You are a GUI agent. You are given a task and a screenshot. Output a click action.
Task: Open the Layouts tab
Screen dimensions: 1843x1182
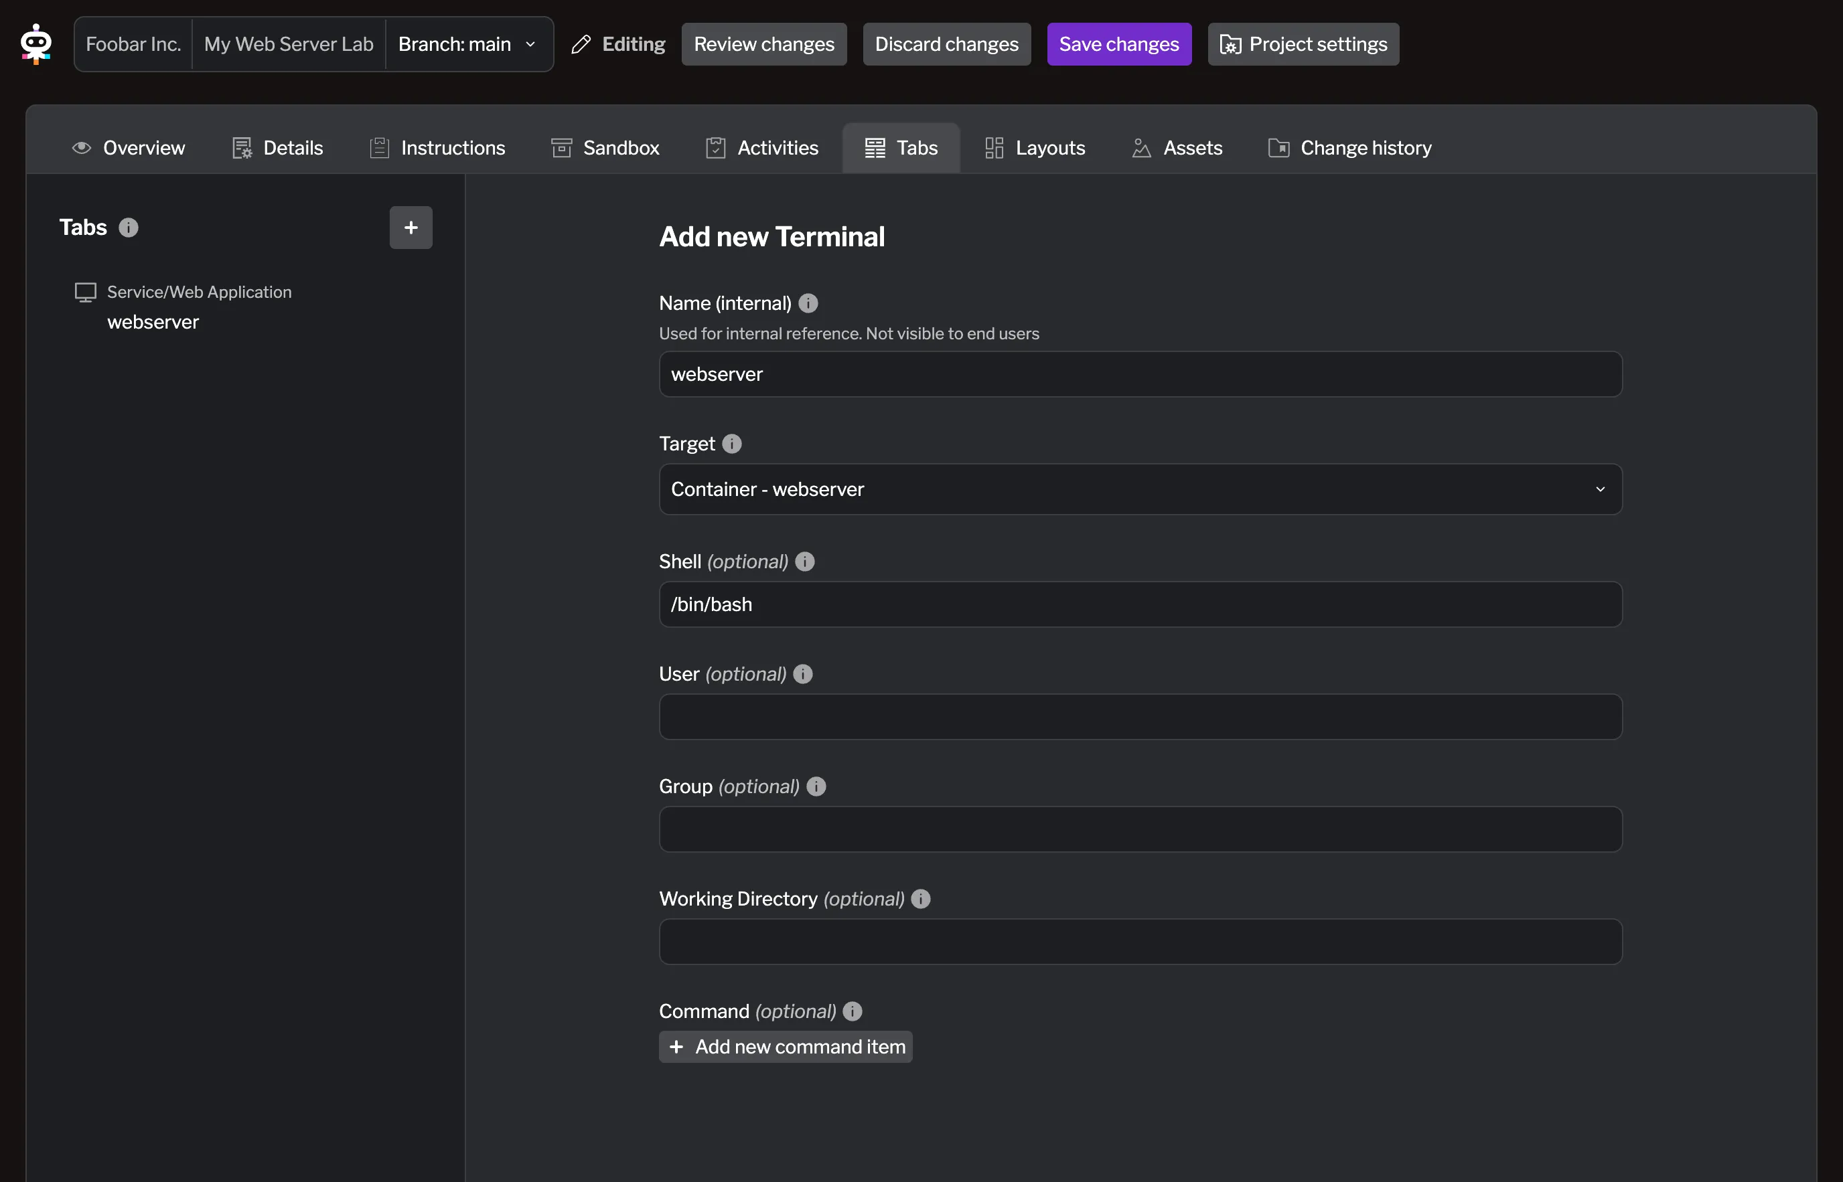pos(1035,147)
